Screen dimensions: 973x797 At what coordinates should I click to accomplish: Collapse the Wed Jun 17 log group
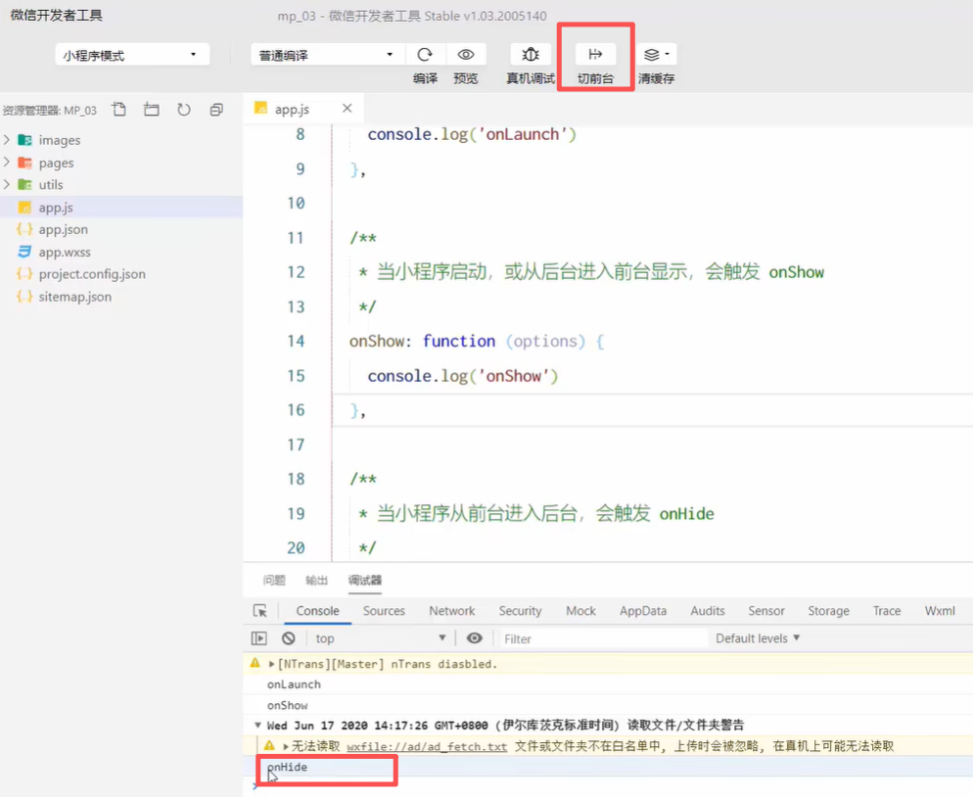coord(257,725)
